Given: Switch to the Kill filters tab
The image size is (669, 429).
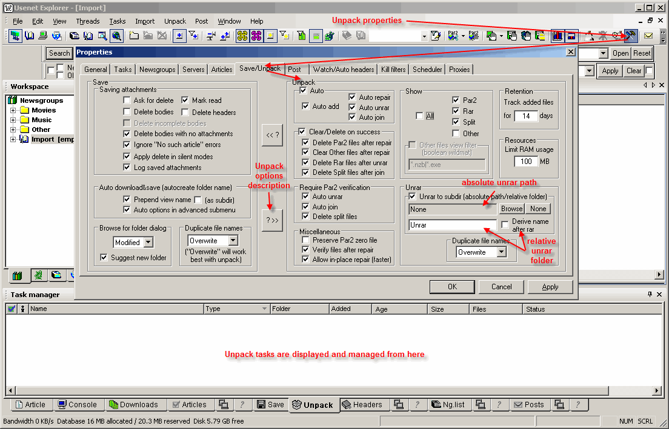Looking at the screenshot, I should 393,70.
